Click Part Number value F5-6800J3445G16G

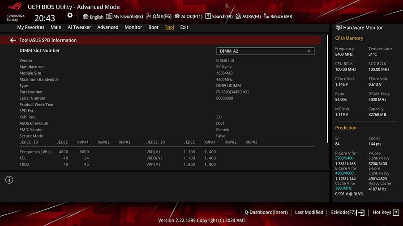tap(232, 92)
